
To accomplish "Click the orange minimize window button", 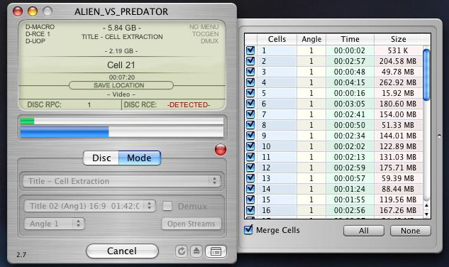I will coord(33,11).
